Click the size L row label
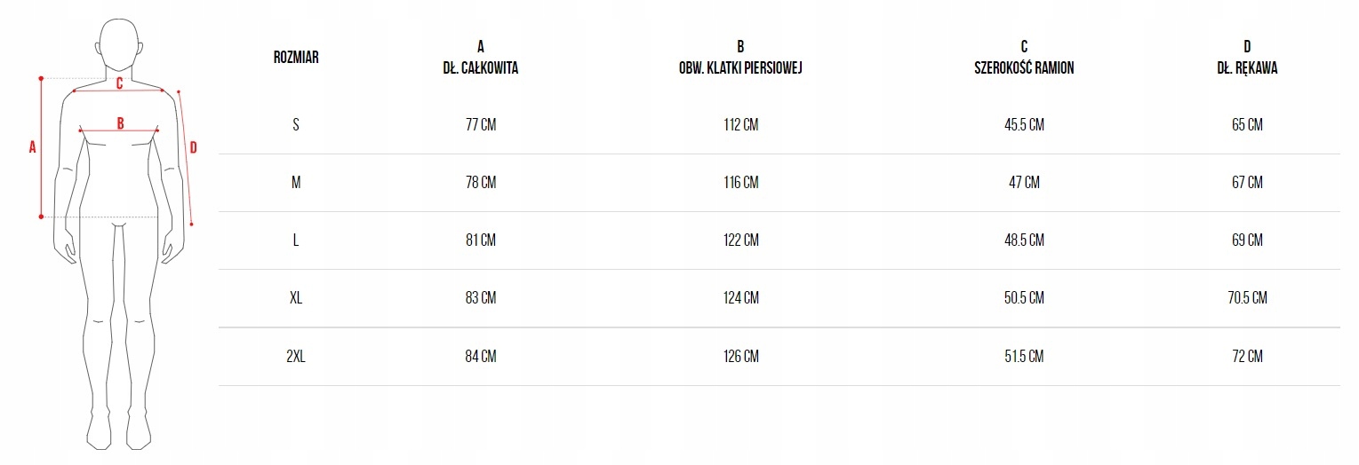This screenshot has height=465, width=1359. [296, 240]
